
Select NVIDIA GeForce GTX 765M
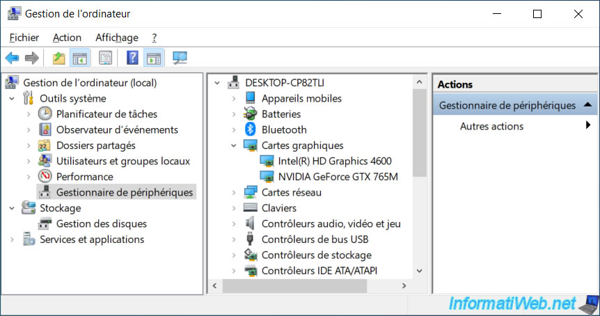[x=338, y=177]
